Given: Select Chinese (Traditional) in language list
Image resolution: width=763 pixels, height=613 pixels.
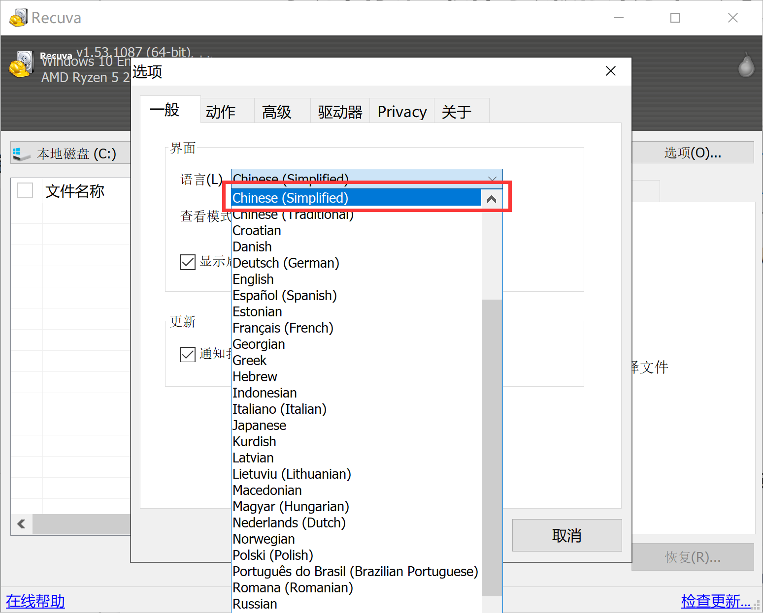Looking at the screenshot, I should point(356,214).
